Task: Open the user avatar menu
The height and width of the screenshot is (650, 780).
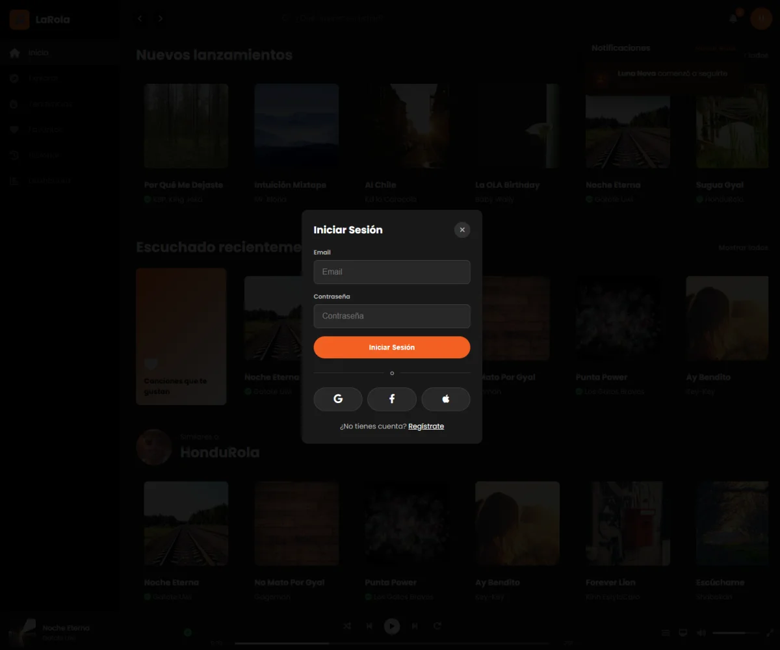Action: (761, 19)
